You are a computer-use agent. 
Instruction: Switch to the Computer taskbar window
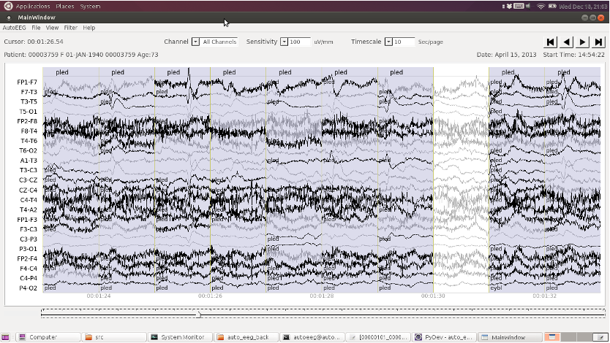(48, 337)
